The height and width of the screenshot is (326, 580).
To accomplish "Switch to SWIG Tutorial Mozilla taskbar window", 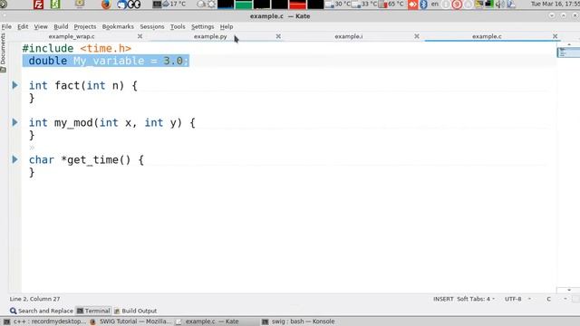I will [x=130, y=321].
